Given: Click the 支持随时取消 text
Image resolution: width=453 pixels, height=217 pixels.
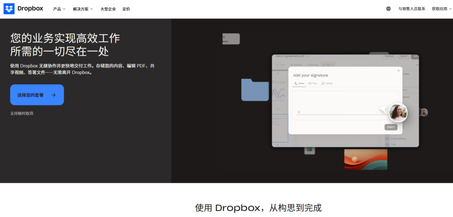Looking at the screenshot, I should (x=22, y=114).
